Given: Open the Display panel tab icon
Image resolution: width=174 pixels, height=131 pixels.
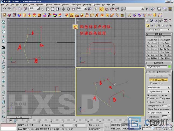Looking at the screenshot, I should click(x=165, y=21).
